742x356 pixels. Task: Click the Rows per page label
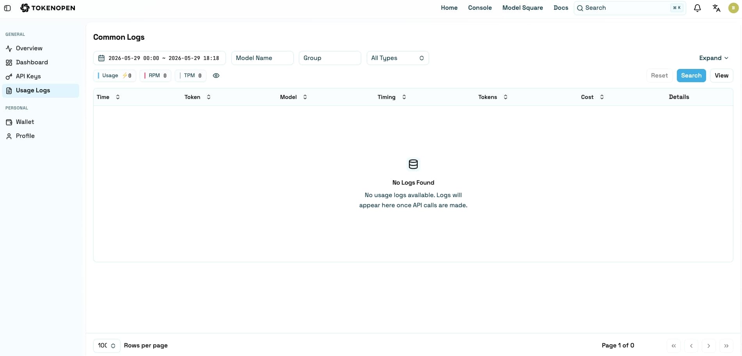pyautogui.click(x=146, y=345)
